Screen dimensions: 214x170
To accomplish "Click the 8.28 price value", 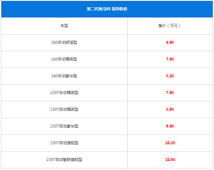I will (x=170, y=76).
